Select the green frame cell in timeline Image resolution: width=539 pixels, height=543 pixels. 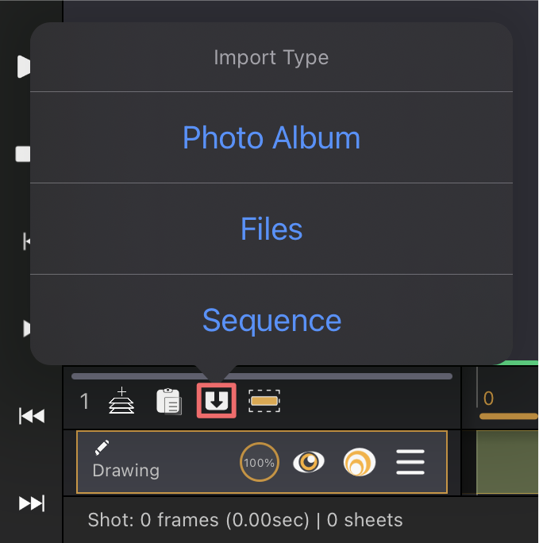point(507,462)
